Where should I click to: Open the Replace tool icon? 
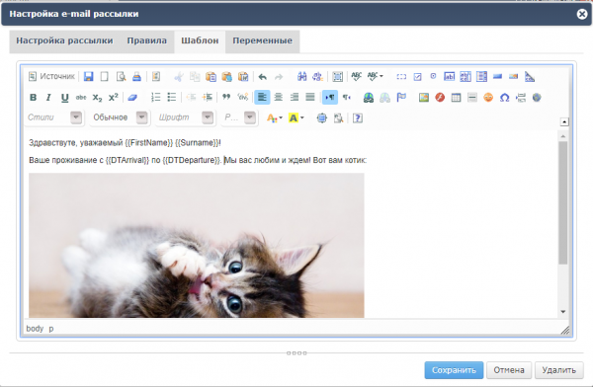tap(317, 77)
